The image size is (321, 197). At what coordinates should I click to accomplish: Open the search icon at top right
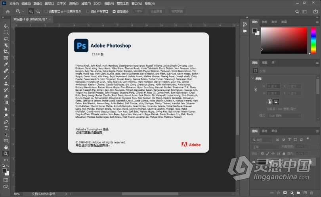[x=297, y=11]
